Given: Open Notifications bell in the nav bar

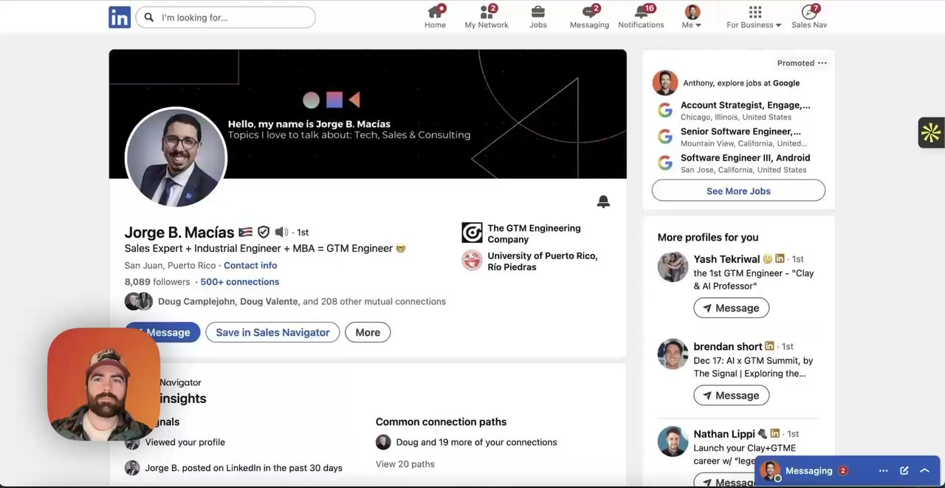Looking at the screenshot, I should pos(641,17).
